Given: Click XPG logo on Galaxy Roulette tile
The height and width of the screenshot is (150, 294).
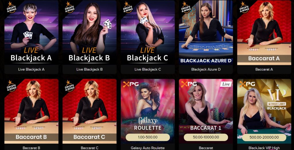Looking at the screenshot, I should pyautogui.click(x=131, y=84).
